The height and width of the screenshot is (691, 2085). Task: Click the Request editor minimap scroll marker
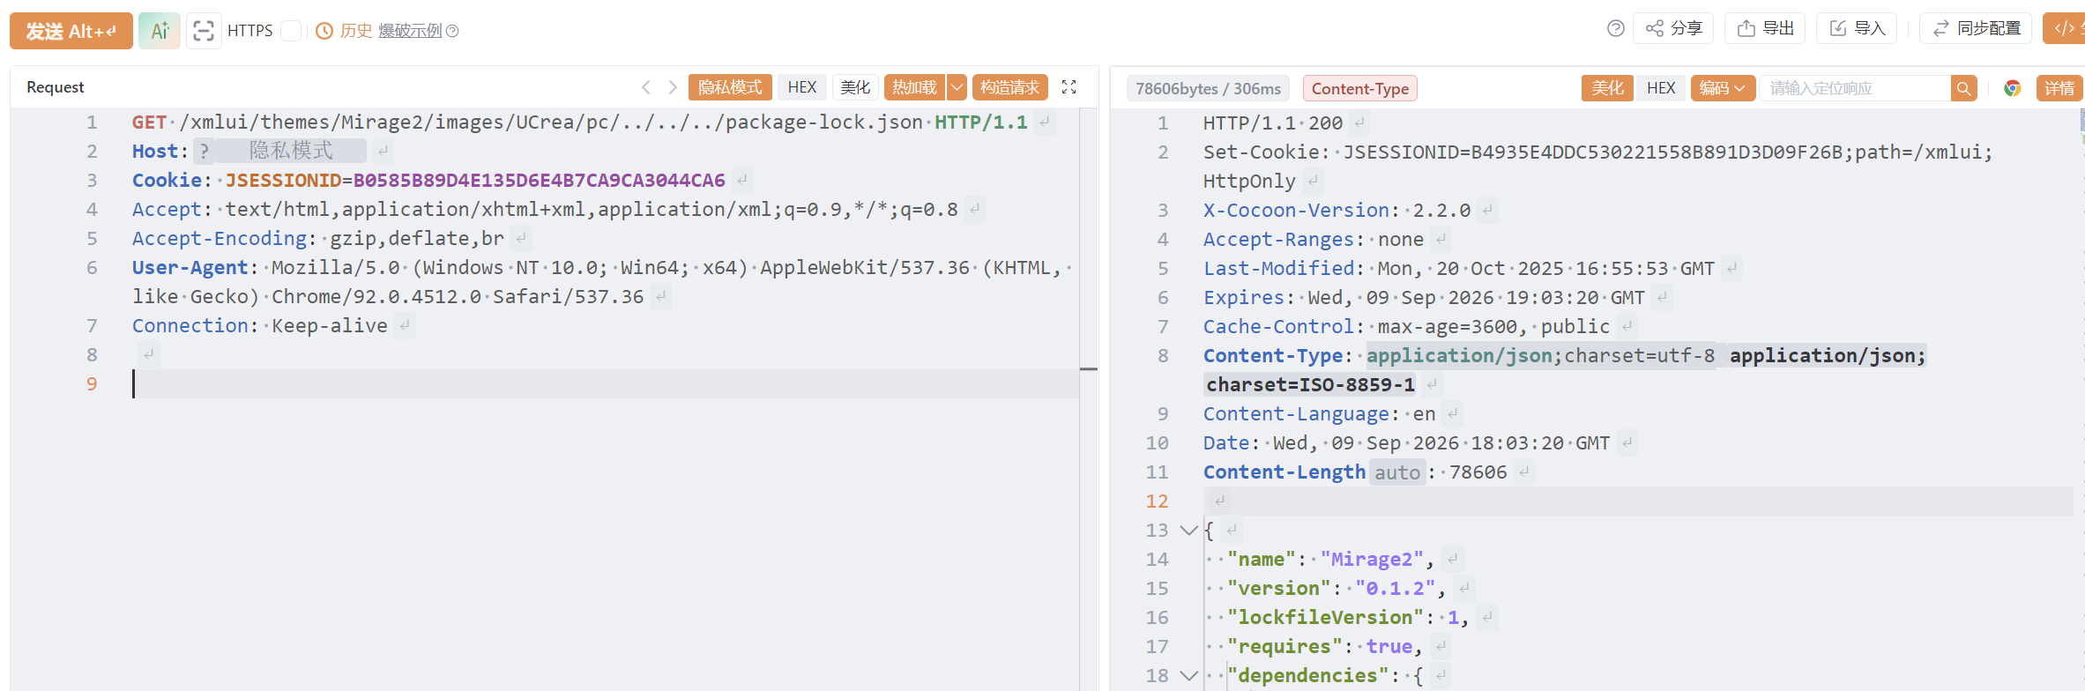tap(1089, 368)
